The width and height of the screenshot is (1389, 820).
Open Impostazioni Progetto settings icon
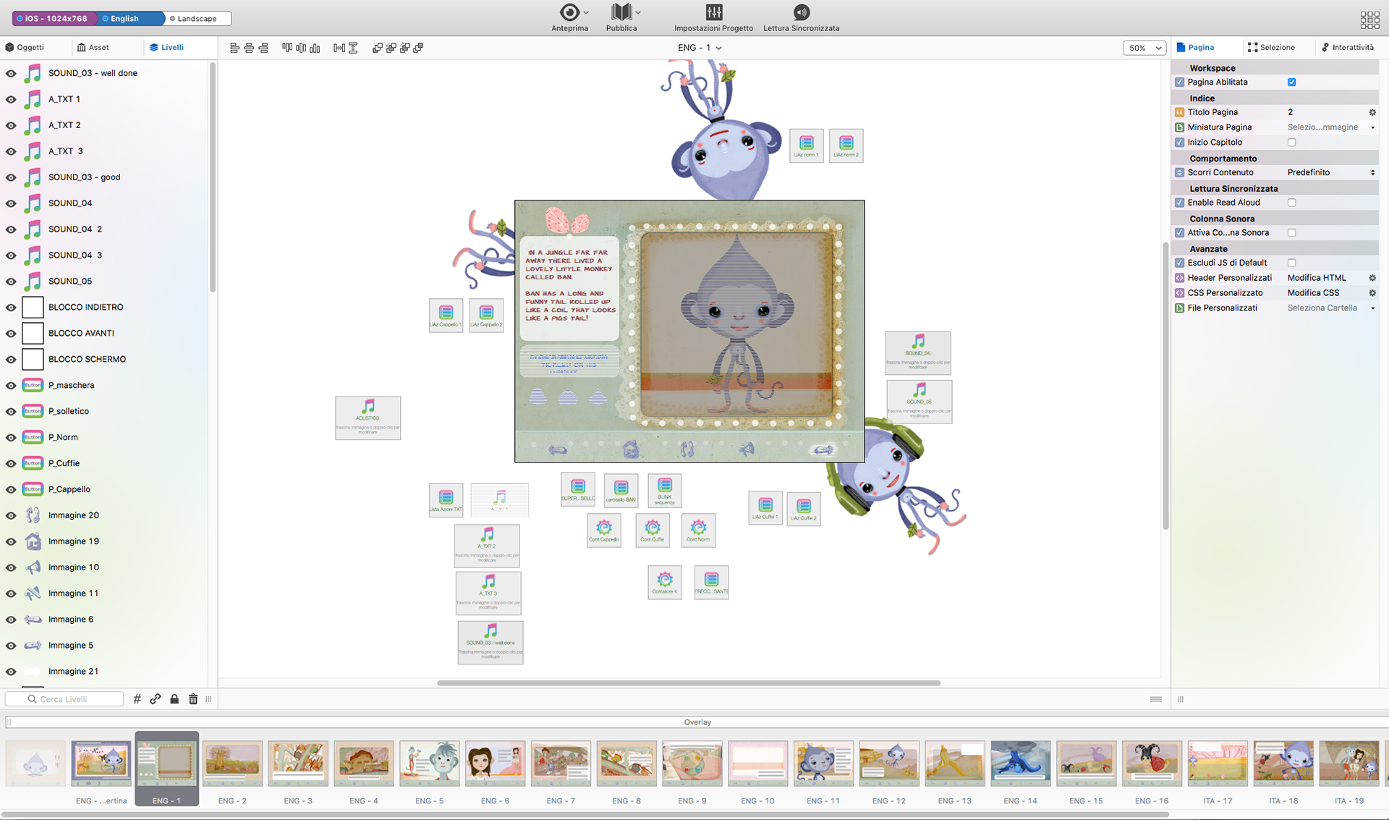pyautogui.click(x=713, y=12)
